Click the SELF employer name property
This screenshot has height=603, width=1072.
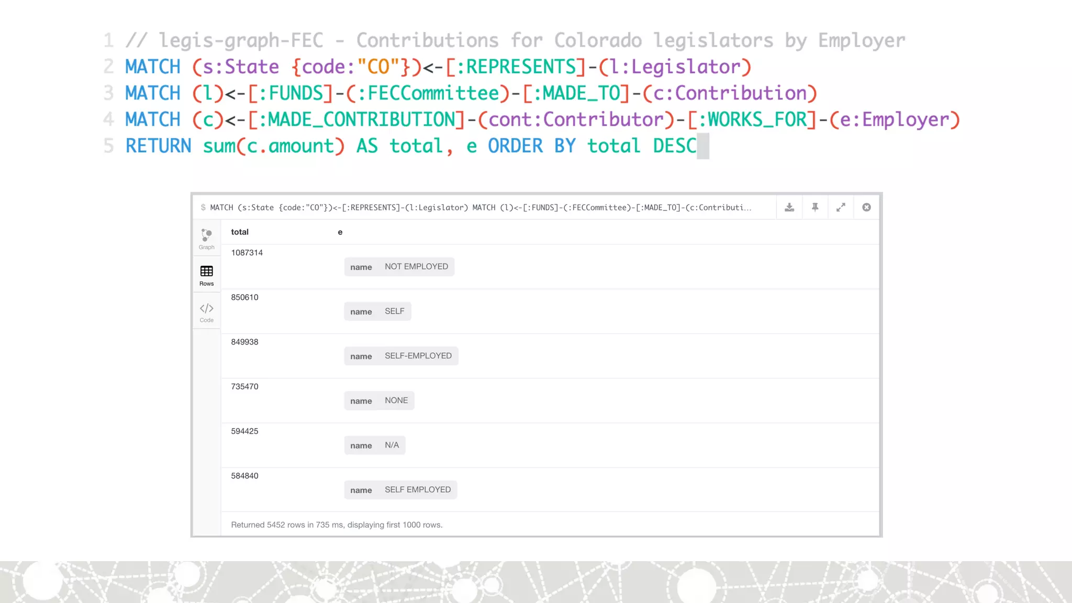(x=377, y=311)
